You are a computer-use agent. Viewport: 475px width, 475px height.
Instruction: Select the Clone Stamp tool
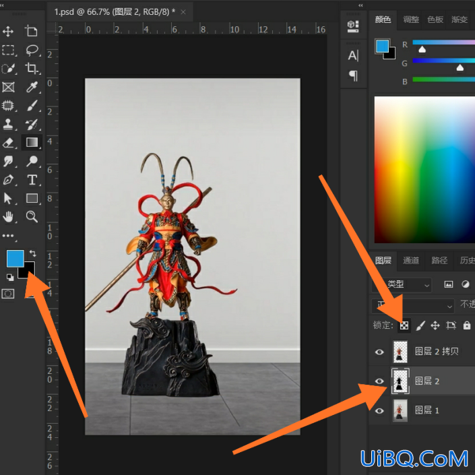coord(8,124)
